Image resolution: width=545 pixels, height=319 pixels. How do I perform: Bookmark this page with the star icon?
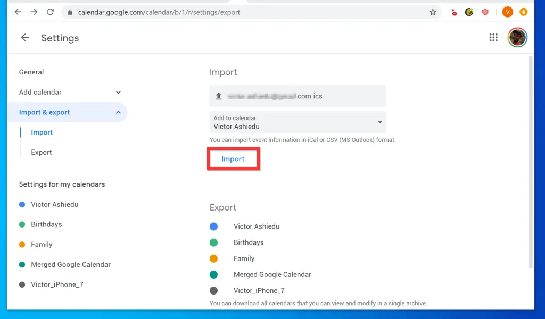(433, 12)
